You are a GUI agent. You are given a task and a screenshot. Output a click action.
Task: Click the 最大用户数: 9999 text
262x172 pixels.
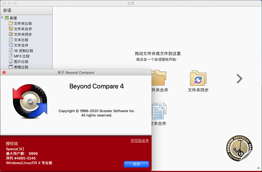point(22,153)
